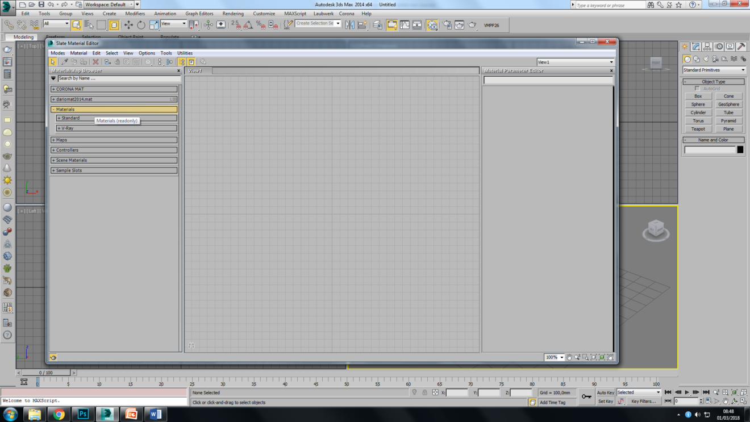
Task: Click Slate Zoom Region tool
Action: 585,357
